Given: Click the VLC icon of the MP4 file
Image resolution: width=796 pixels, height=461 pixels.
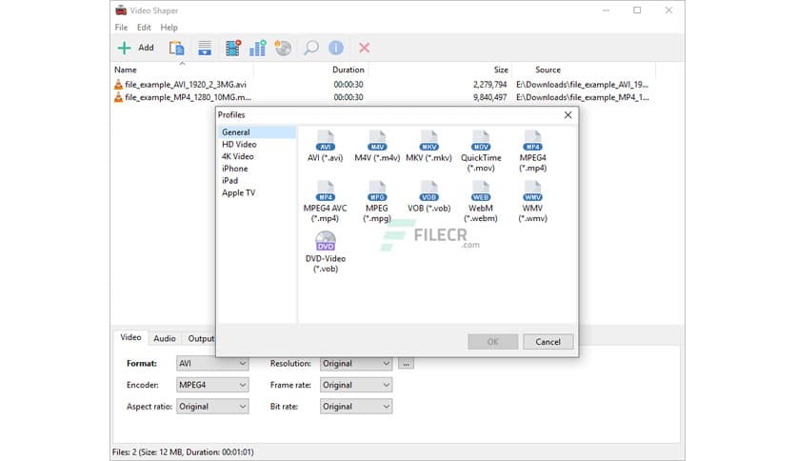Looking at the screenshot, I should pyautogui.click(x=118, y=97).
